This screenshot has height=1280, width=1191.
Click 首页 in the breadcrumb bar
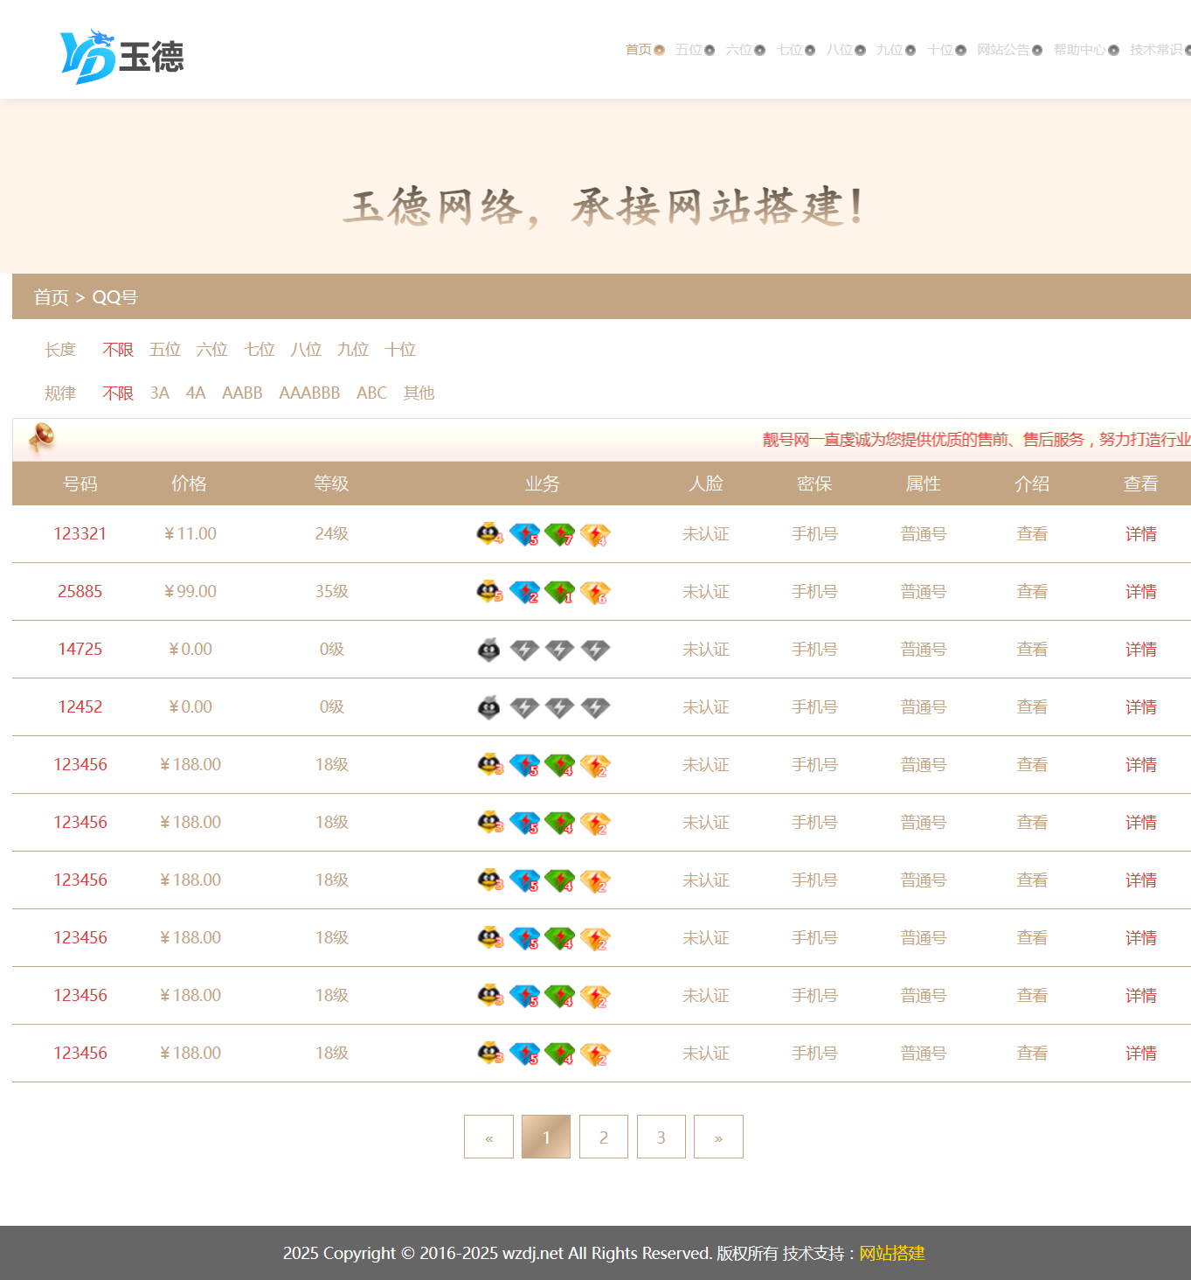(51, 297)
